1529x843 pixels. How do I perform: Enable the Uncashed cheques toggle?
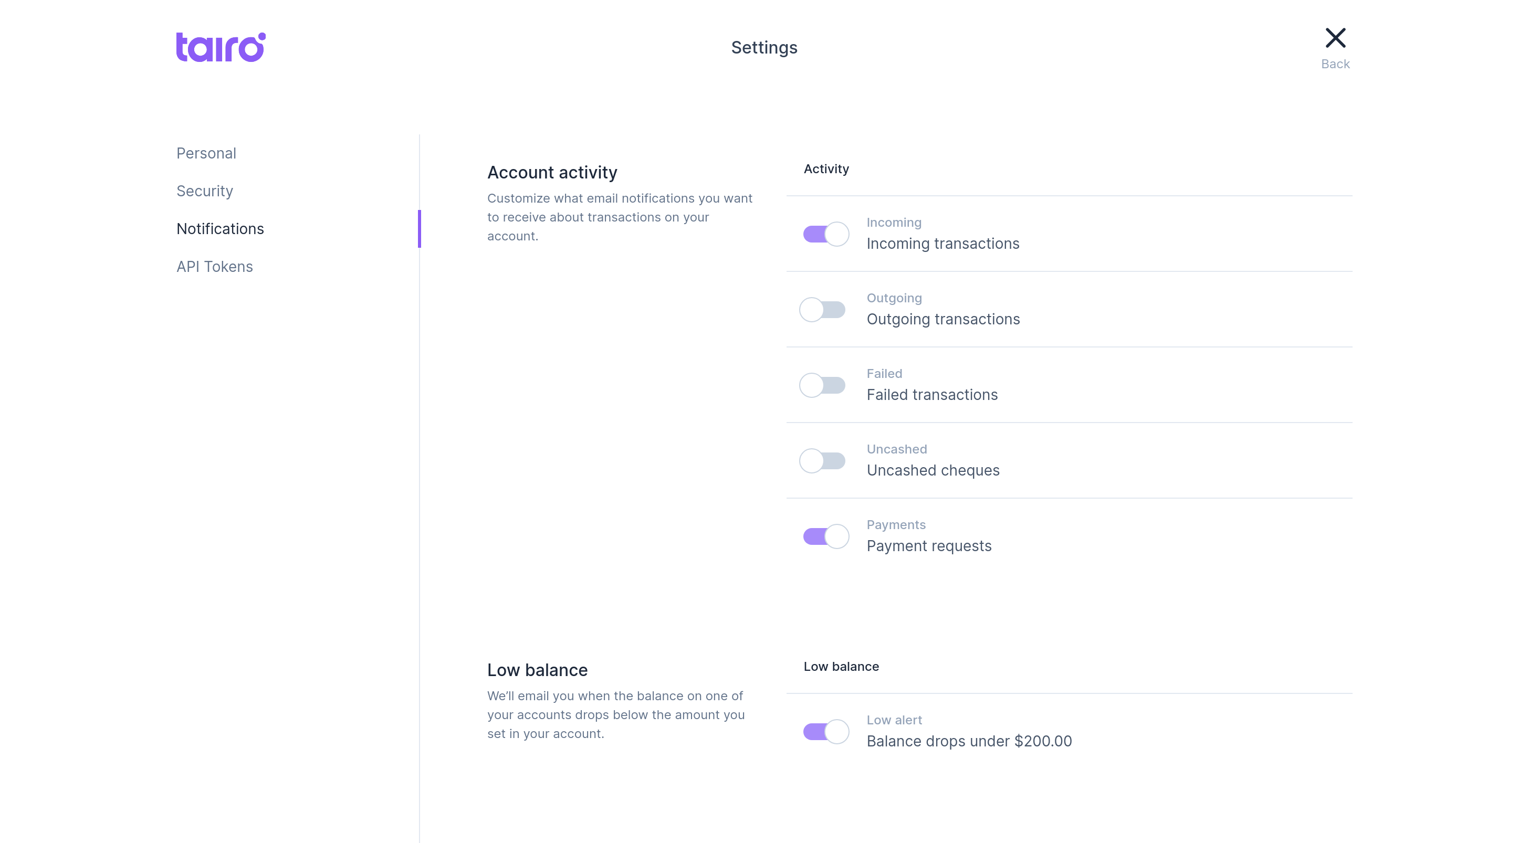823,461
